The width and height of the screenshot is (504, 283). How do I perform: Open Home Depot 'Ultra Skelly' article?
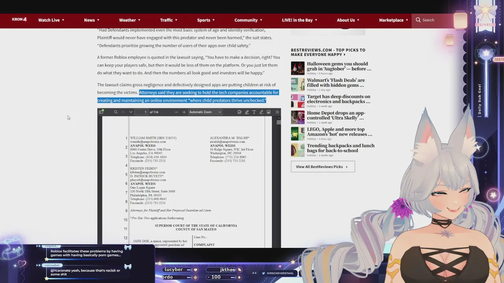click(x=336, y=115)
